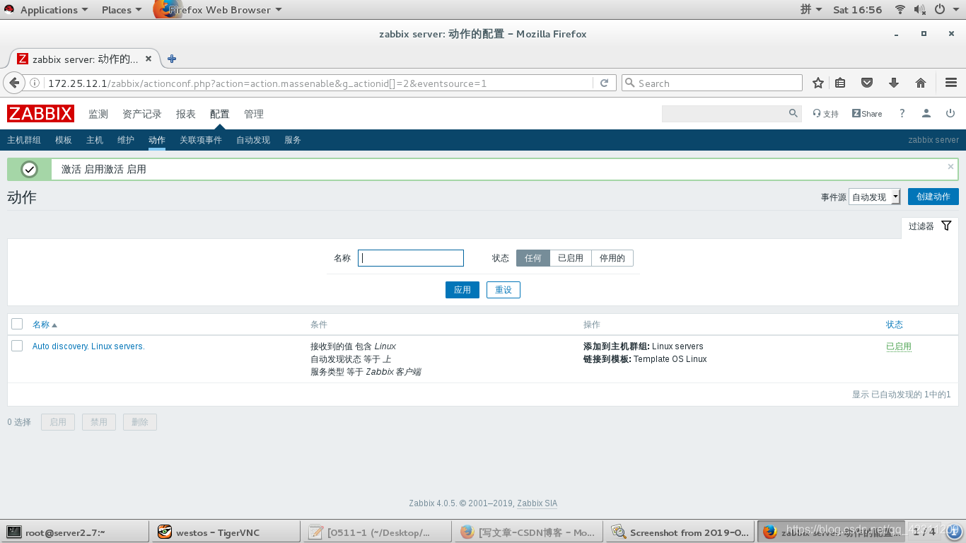Open a new tab with the plus icon
Viewport: 966px width, 543px height.
[172, 59]
